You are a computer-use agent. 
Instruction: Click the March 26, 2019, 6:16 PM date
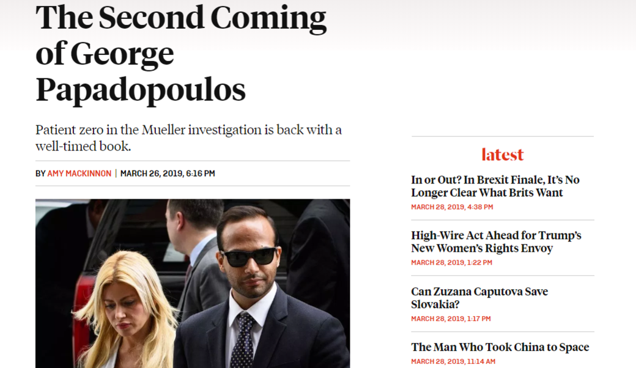pyautogui.click(x=168, y=174)
